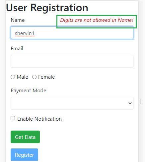Click inside the empty Email field
Viewport: 145px width, 162px height.
[72, 61]
